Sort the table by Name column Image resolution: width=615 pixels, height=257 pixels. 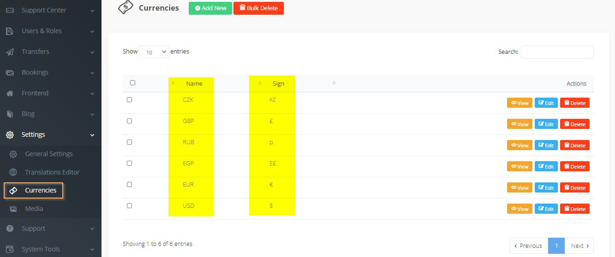pos(194,83)
